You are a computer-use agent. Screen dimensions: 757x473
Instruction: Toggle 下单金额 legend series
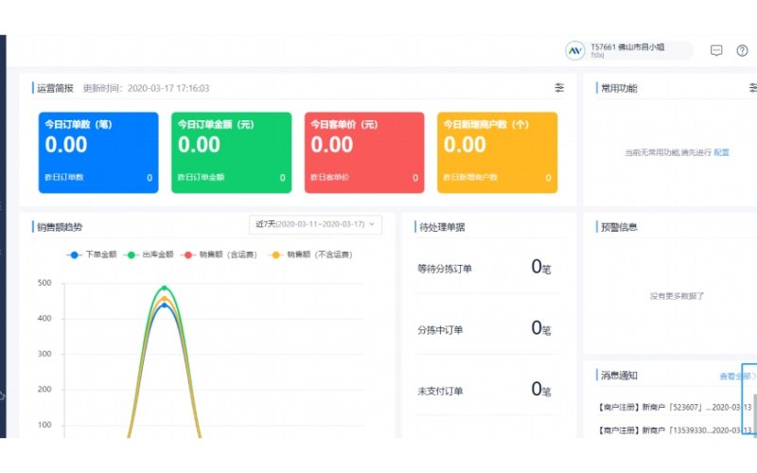click(x=92, y=254)
